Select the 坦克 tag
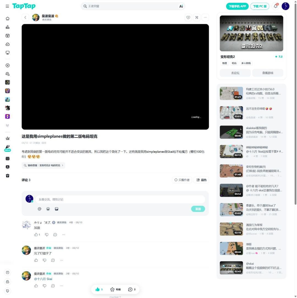Image resolution: width=297 pixels, height=298 pixels. coord(234,63)
